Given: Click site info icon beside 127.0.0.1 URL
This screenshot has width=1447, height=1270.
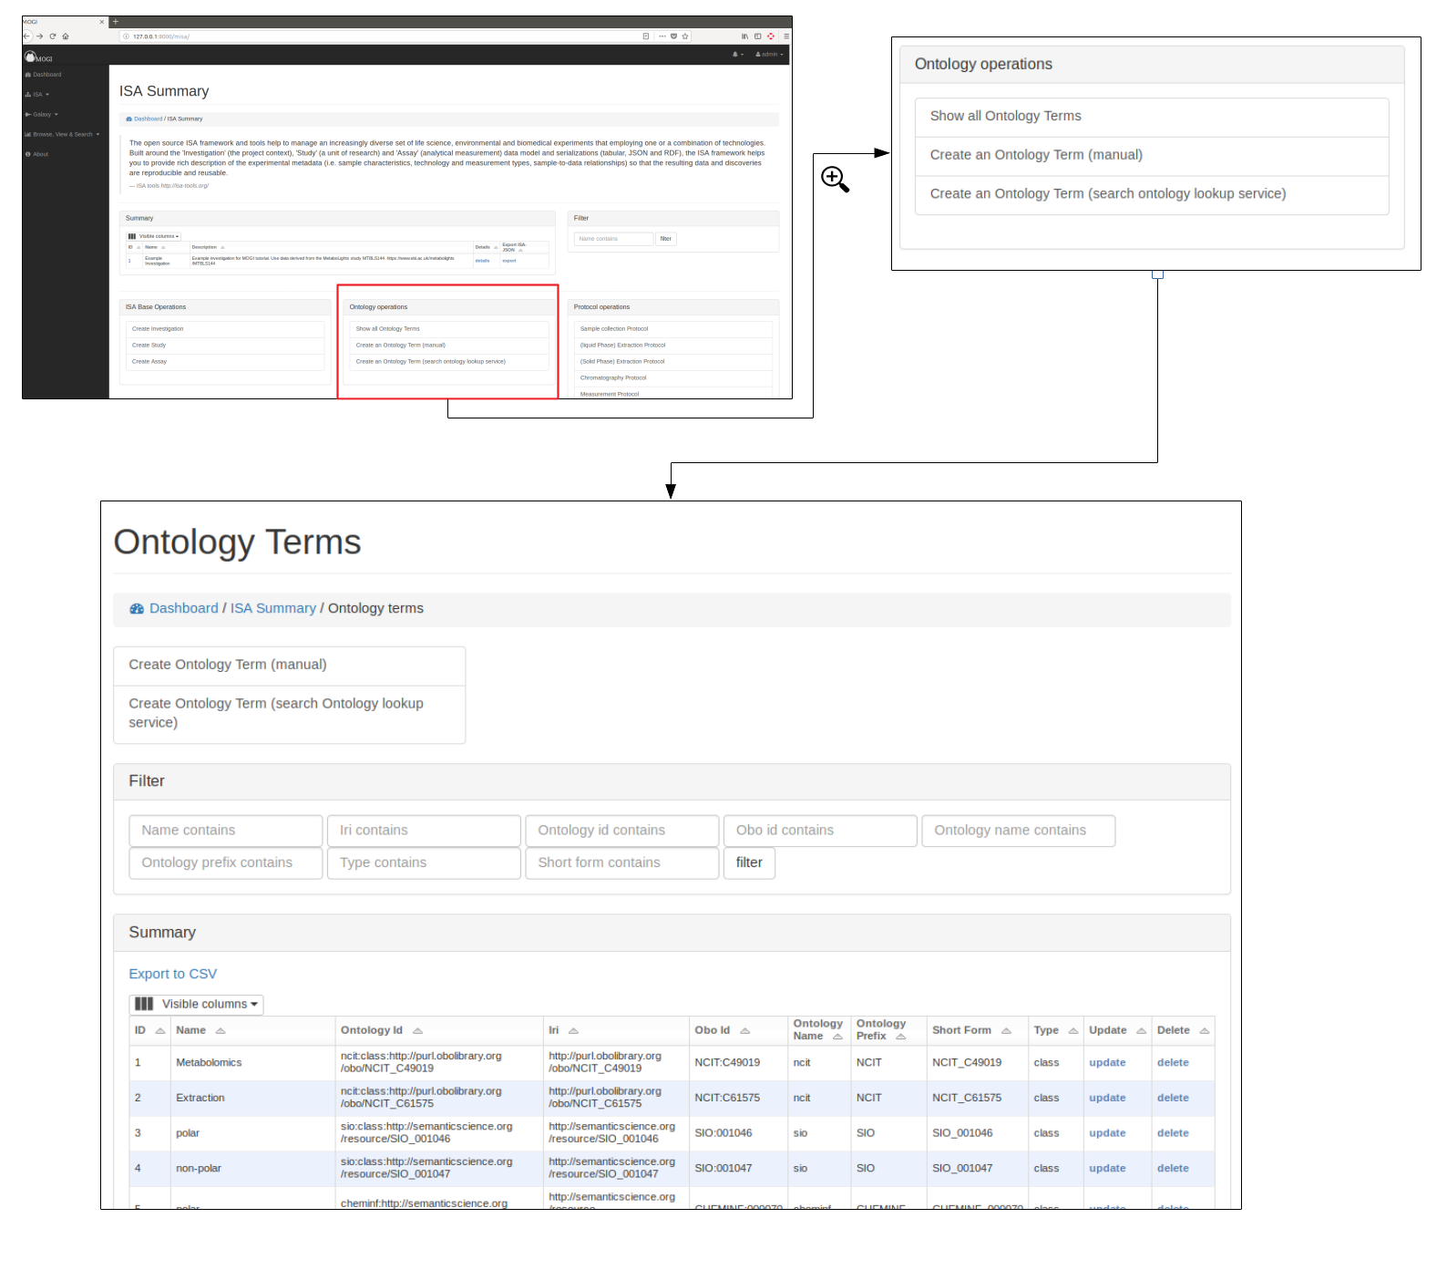Looking at the screenshot, I should (x=127, y=36).
